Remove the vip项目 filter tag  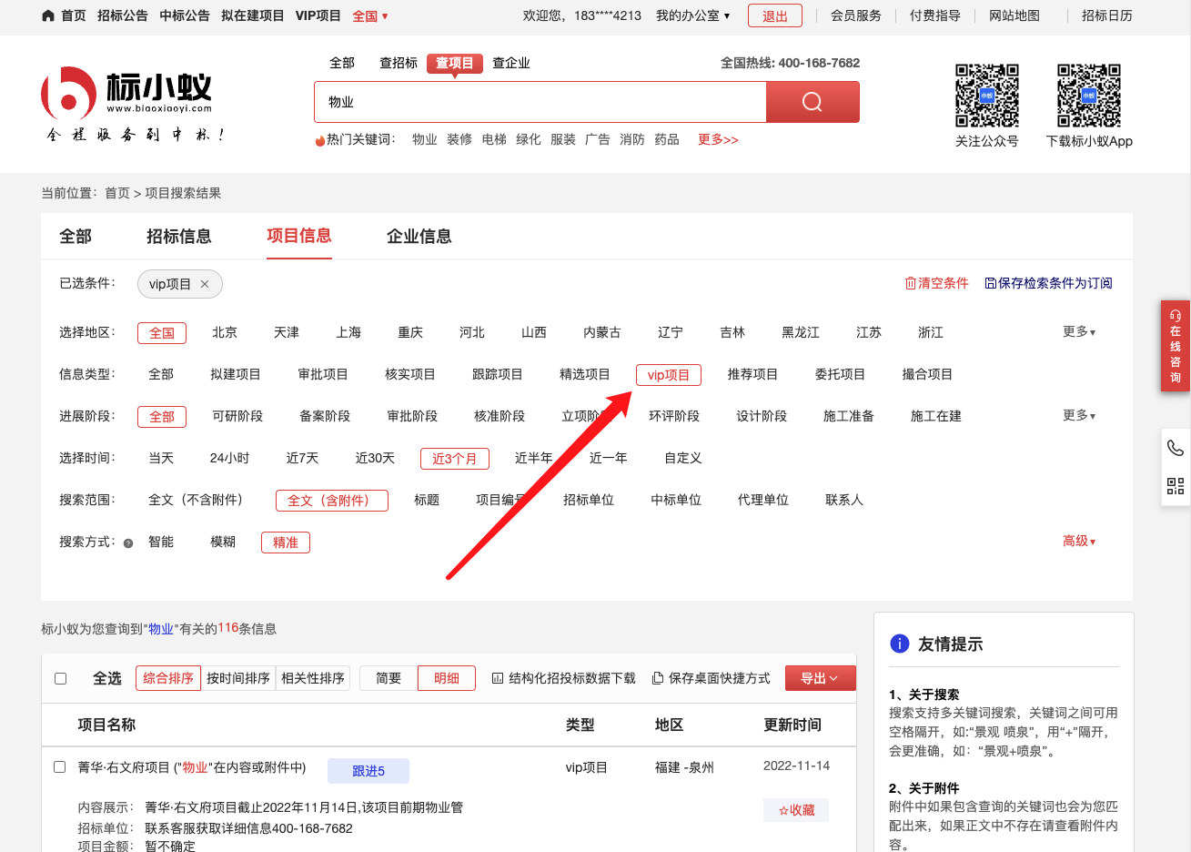(x=205, y=284)
